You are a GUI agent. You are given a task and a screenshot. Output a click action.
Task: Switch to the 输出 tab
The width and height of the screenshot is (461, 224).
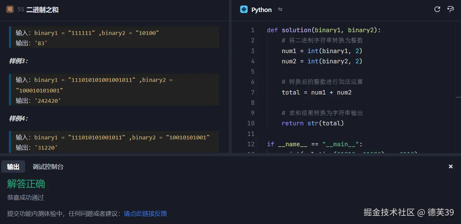coord(13,166)
